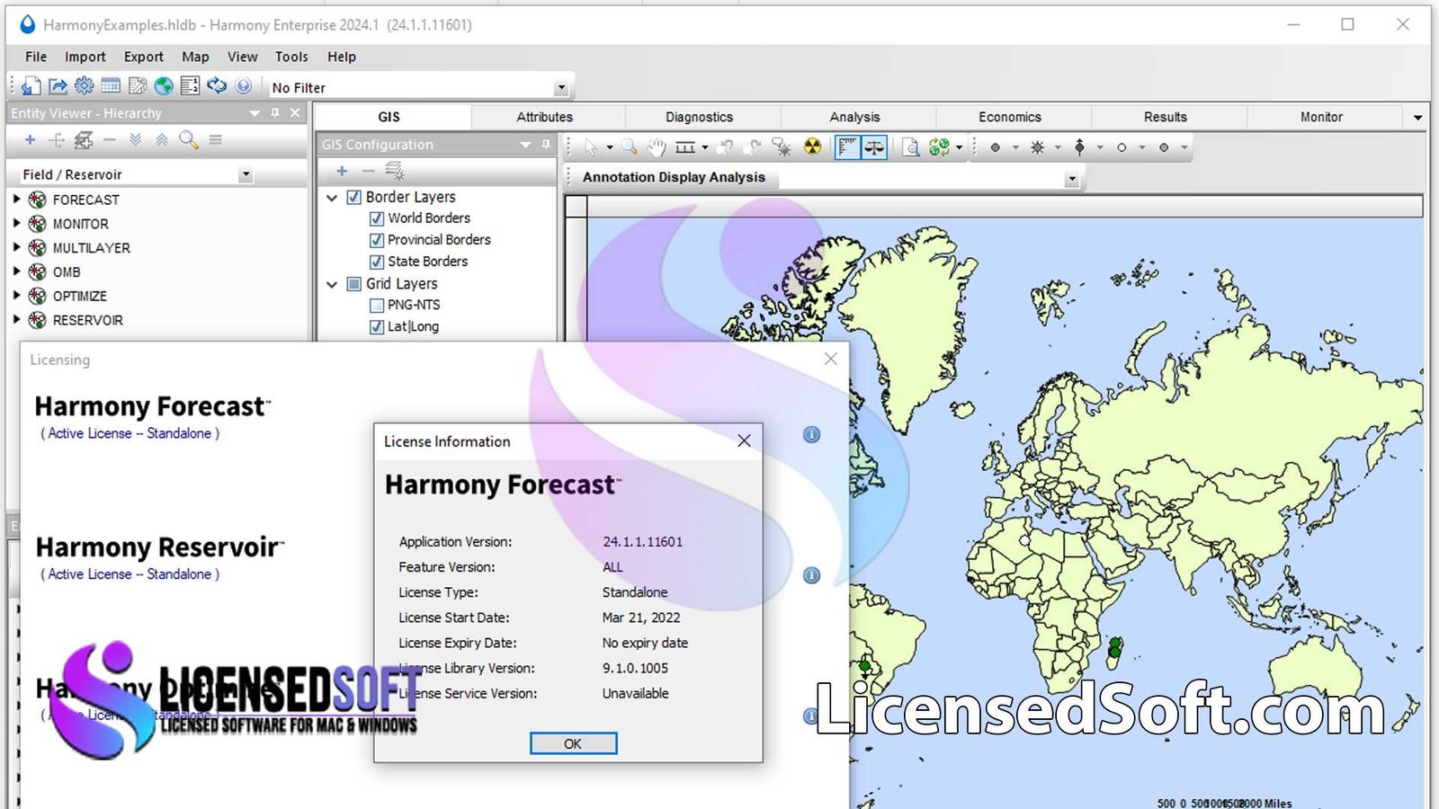
Task: Expand the RESERVOIR tree node
Action: 16,319
